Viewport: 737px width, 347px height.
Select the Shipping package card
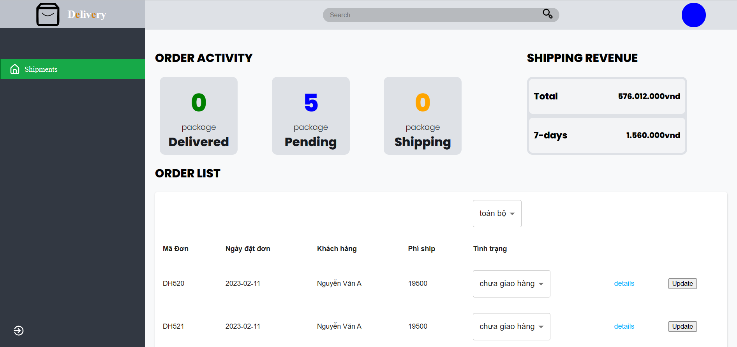(x=423, y=116)
